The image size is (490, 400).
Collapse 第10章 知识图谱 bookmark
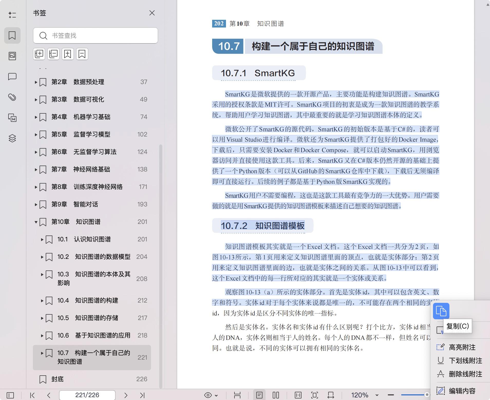(36, 222)
